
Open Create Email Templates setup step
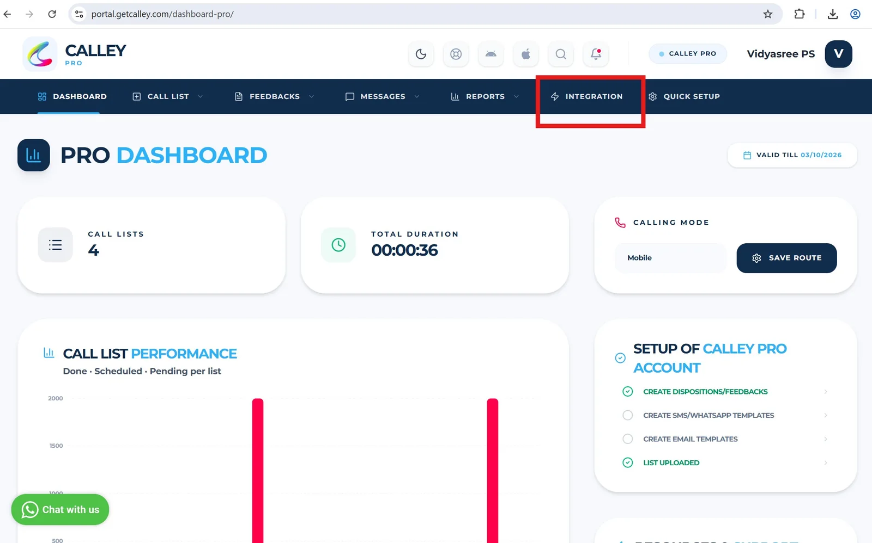[x=725, y=439]
